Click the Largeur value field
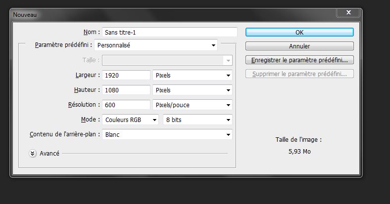This screenshot has height=204, width=390. pyautogui.click(x=126, y=76)
